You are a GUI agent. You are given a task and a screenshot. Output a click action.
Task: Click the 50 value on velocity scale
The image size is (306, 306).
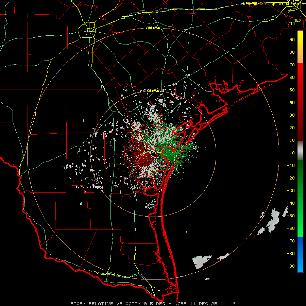click(292, 90)
